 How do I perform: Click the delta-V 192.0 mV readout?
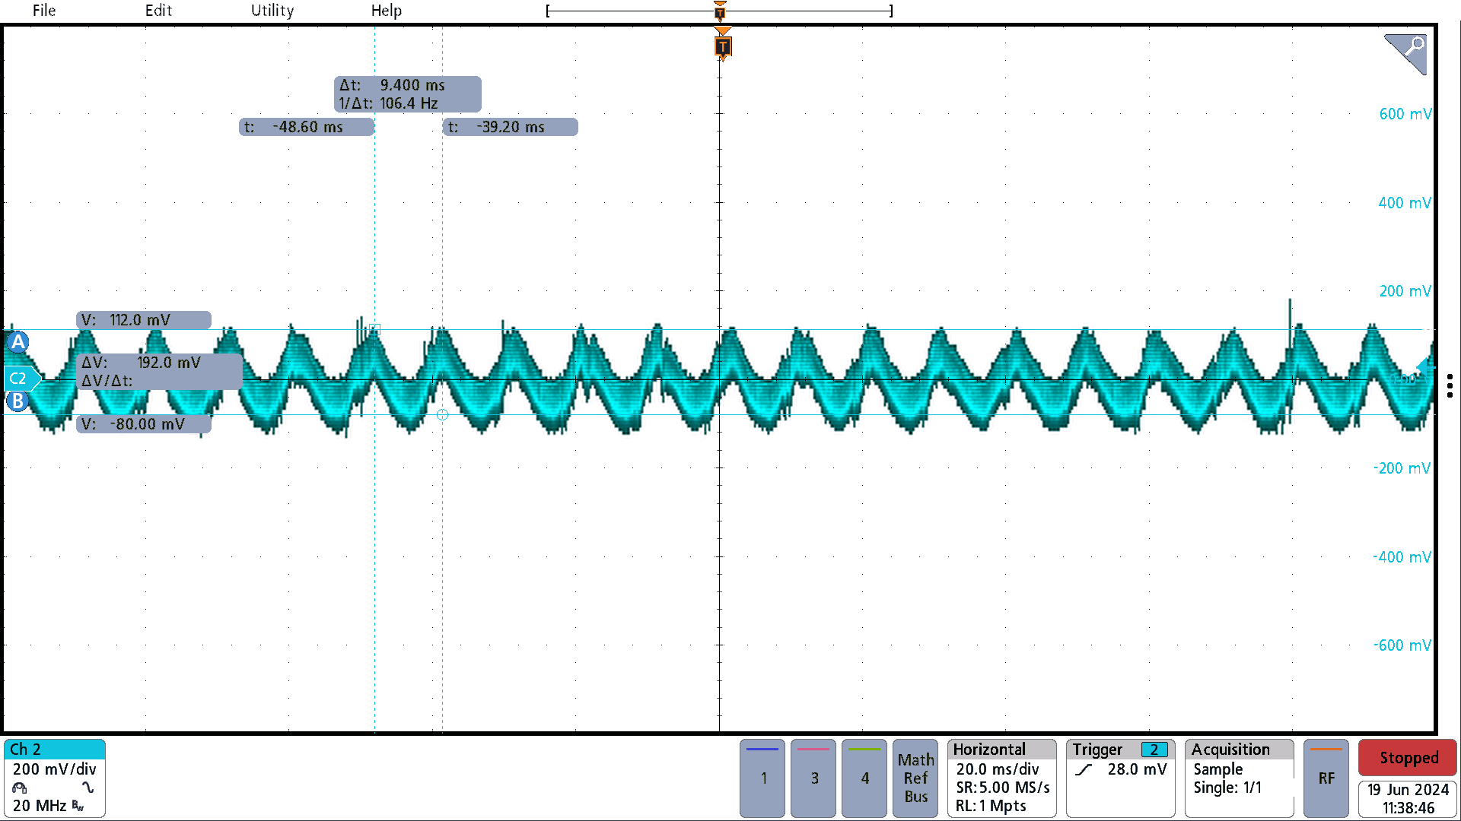159,371
